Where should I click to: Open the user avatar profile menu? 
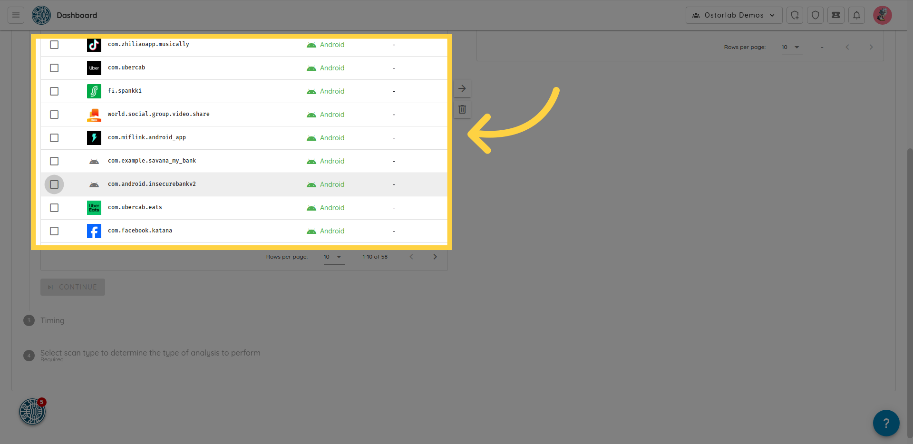[882, 15]
